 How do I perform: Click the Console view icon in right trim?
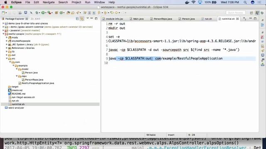[263, 55]
